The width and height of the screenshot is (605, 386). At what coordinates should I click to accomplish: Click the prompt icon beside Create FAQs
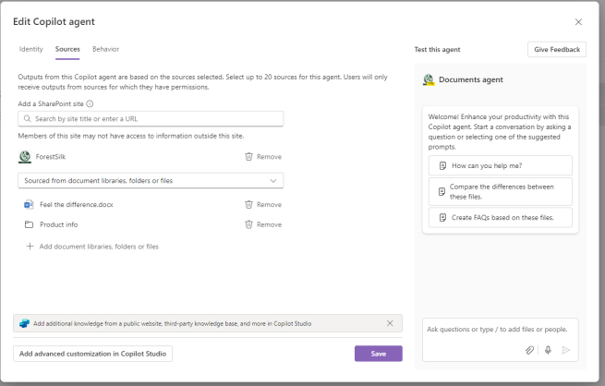[443, 218]
